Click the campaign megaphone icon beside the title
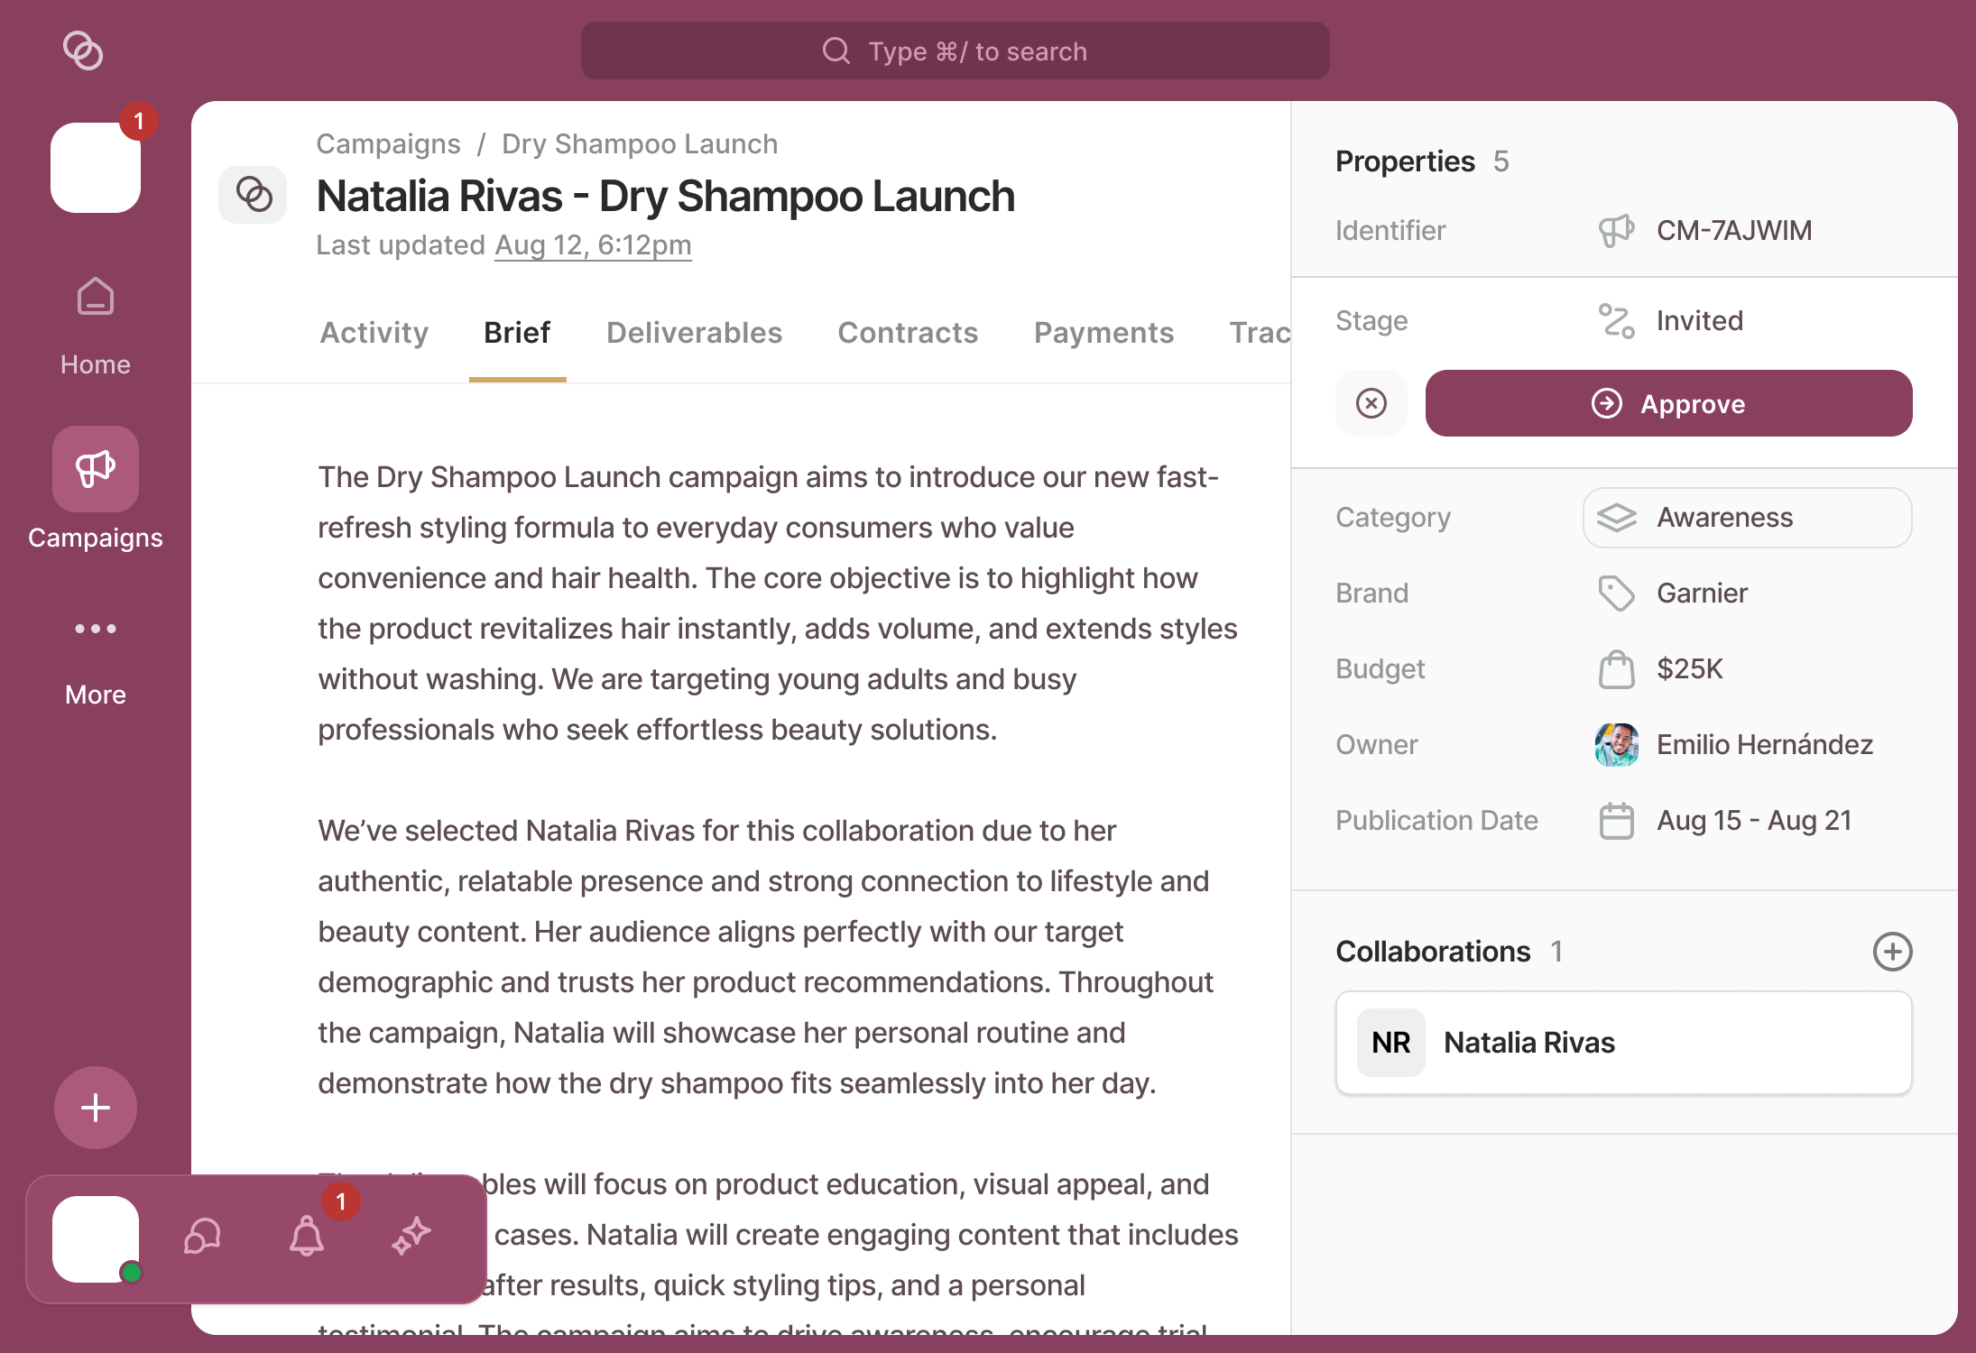The width and height of the screenshot is (1976, 1353). (x=253, y=194)
